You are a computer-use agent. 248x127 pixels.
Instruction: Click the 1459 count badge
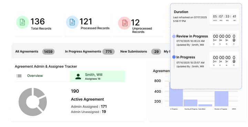coord(49,52)
